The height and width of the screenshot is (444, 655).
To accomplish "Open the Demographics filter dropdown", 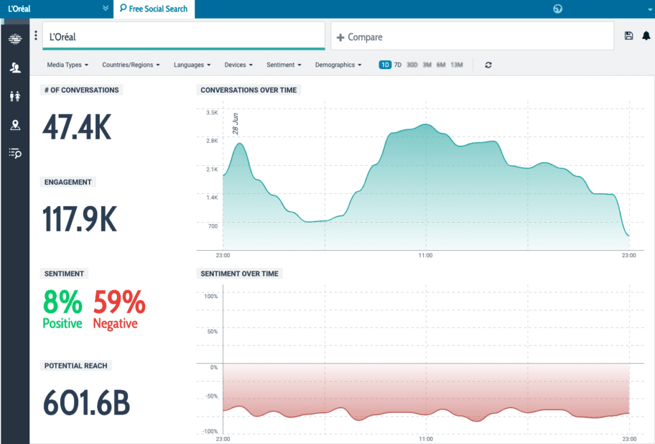I will point(338,65).
